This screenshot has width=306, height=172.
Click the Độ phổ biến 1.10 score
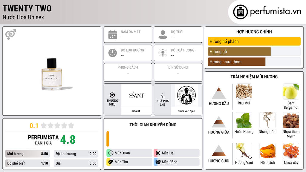(28, 163)
